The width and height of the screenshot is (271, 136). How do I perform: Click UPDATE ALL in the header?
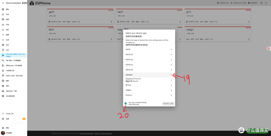[223, 3]
